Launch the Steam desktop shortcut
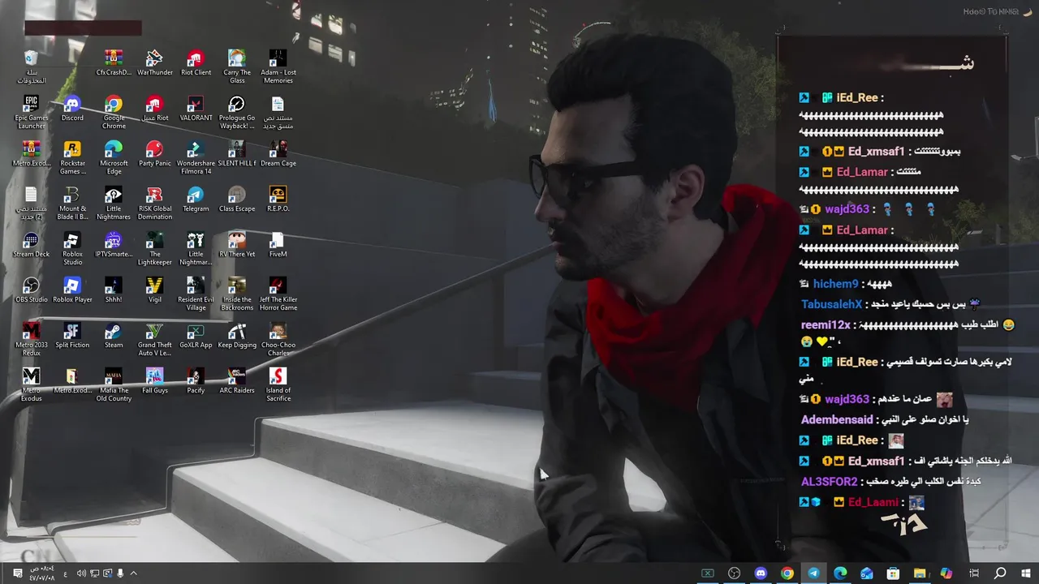Screen dimensions: 1039x584 pos(114,336)
